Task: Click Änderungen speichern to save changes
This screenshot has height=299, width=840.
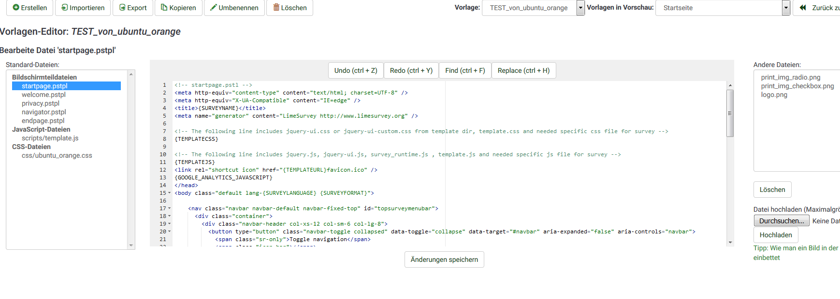Action: coord(444,259)
